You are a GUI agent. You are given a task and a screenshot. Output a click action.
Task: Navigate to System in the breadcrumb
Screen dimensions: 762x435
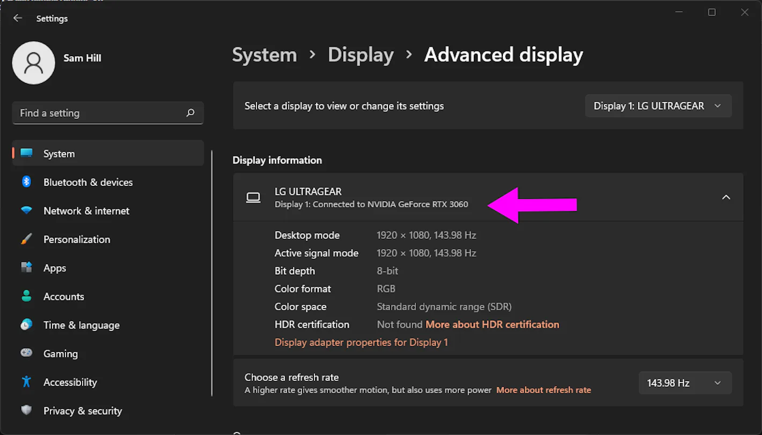coord(265,55)
